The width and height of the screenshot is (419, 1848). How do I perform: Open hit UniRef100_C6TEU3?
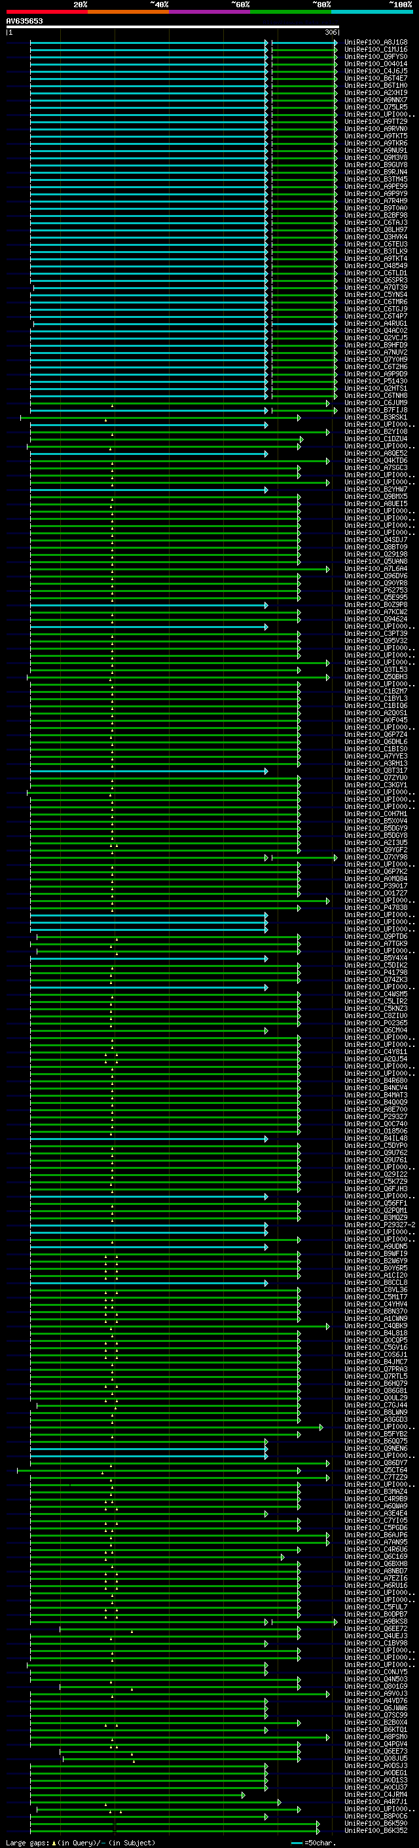click(376, 244)
